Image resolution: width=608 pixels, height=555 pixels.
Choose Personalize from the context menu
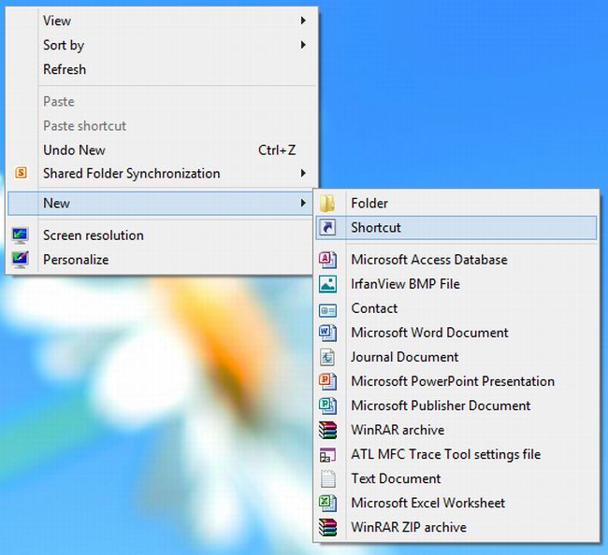(x=162, y=260)
